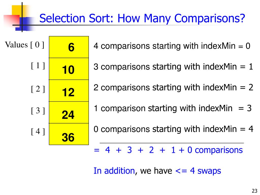Viewport: 260px width, 195px height.
Task: Click the '[ 1 ]' index label
Action: point(38,66)
